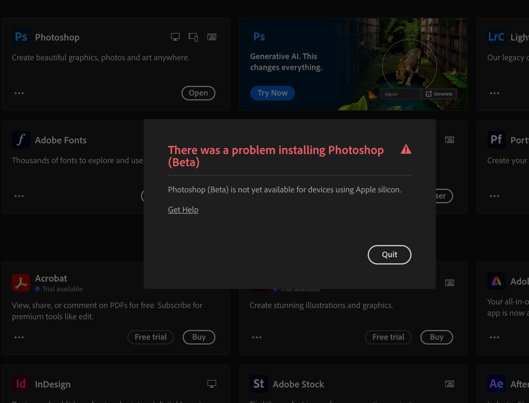Viewport: 529px width, 403px height.
Task: Click the Acrobat app icon
Action: 21,282
